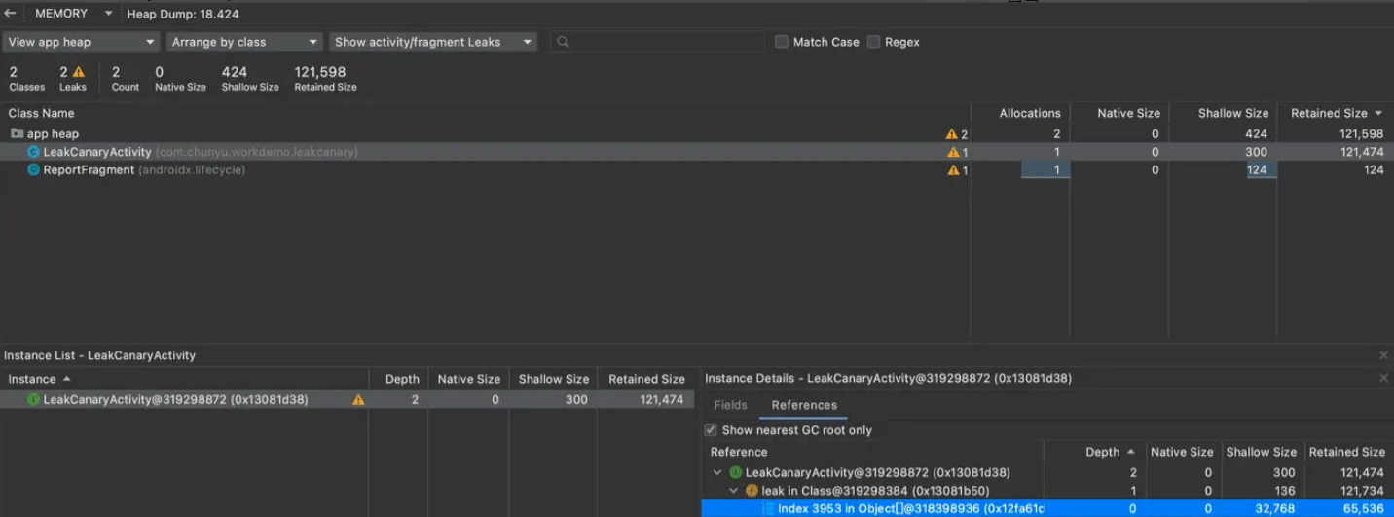Viewport: 1394px width, 517px height.
Task: Sort by Allocations column header
Action: 1020,113
